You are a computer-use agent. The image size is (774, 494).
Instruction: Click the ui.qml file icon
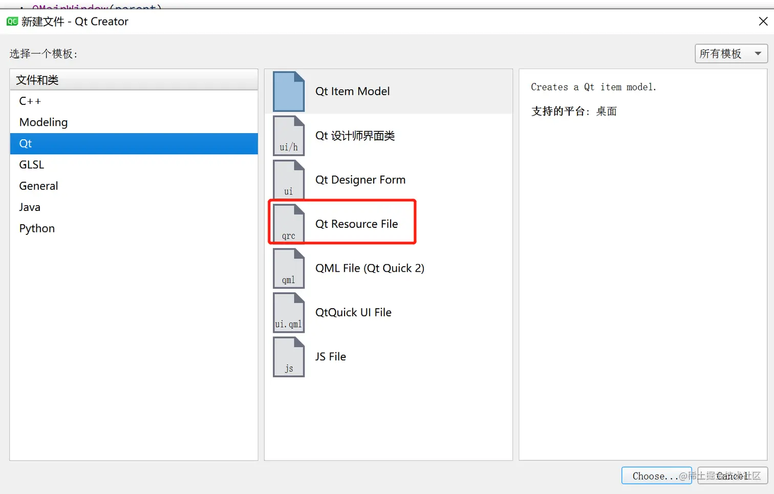click(x=289, y=312)
